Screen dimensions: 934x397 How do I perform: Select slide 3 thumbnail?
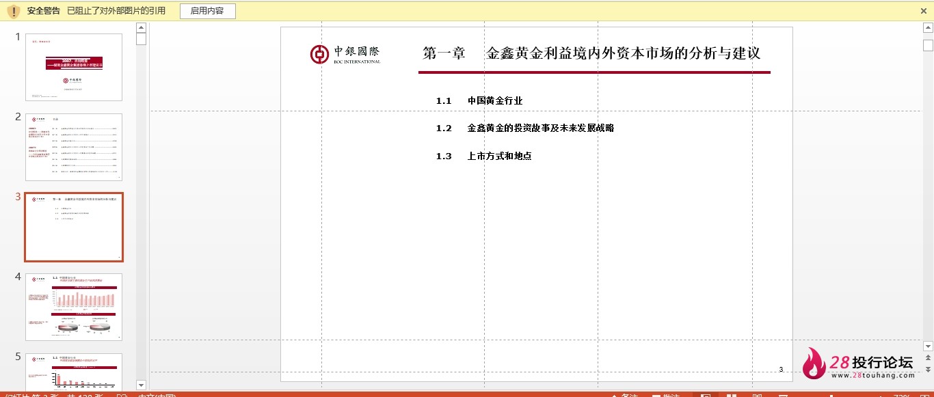pos(74,227)
